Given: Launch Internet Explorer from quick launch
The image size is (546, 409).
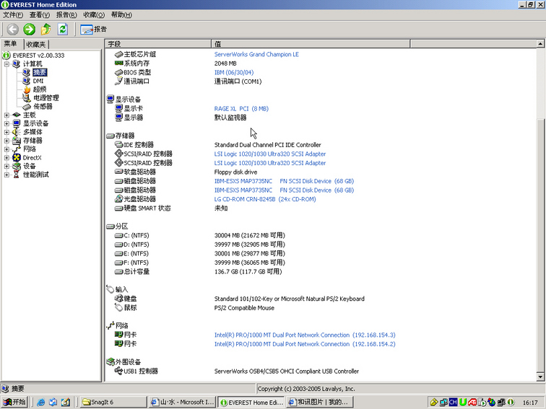Looking at the screenshot, I should tap(40, 402).
